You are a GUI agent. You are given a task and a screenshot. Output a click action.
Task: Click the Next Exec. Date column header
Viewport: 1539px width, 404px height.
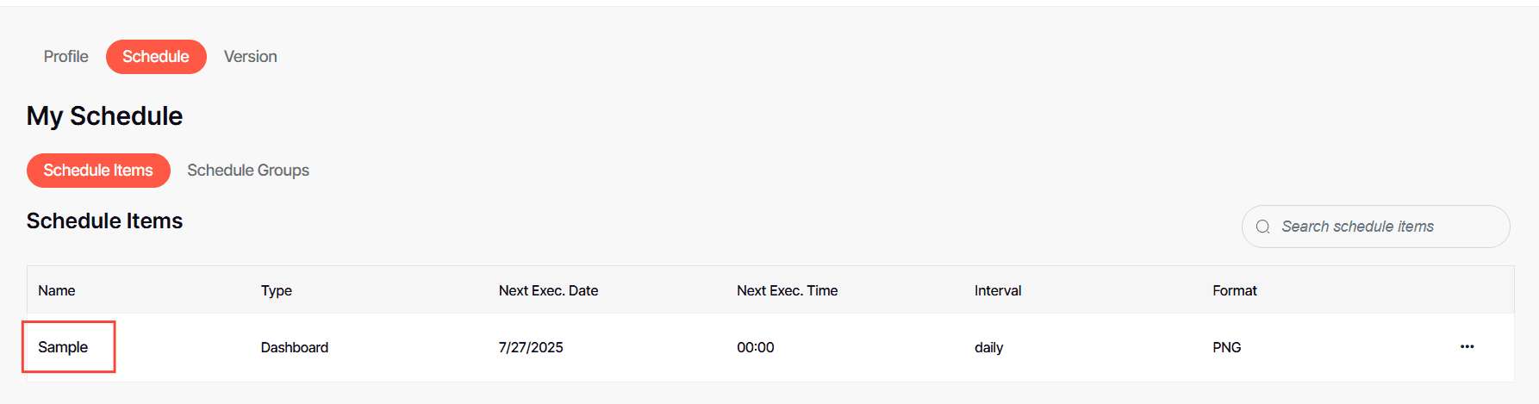[x=548, y=290]
